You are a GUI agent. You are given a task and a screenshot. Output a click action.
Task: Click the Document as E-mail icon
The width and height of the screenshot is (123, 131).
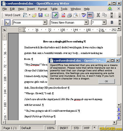click(47, 15)
